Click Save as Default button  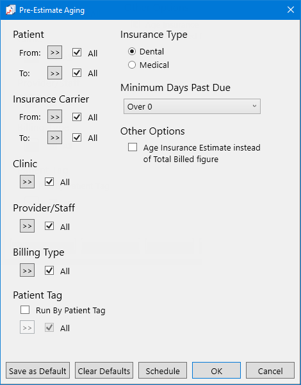[x=38, y=370]
